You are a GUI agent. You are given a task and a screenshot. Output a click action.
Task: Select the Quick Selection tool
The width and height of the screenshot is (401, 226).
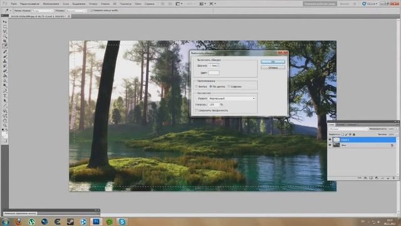point(5,36)
